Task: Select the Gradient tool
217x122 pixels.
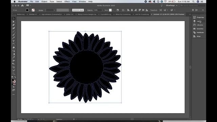Action: 14,54
